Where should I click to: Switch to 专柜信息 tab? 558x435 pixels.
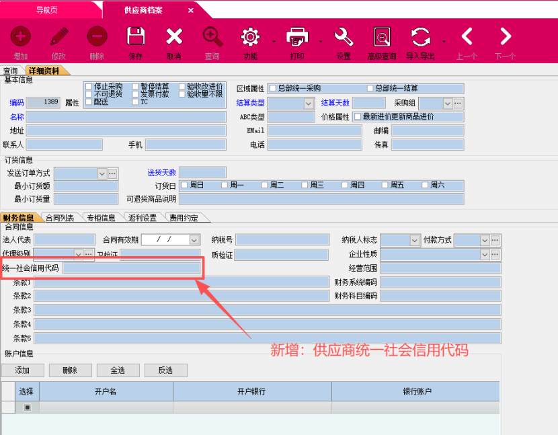[x=101, y=218]
